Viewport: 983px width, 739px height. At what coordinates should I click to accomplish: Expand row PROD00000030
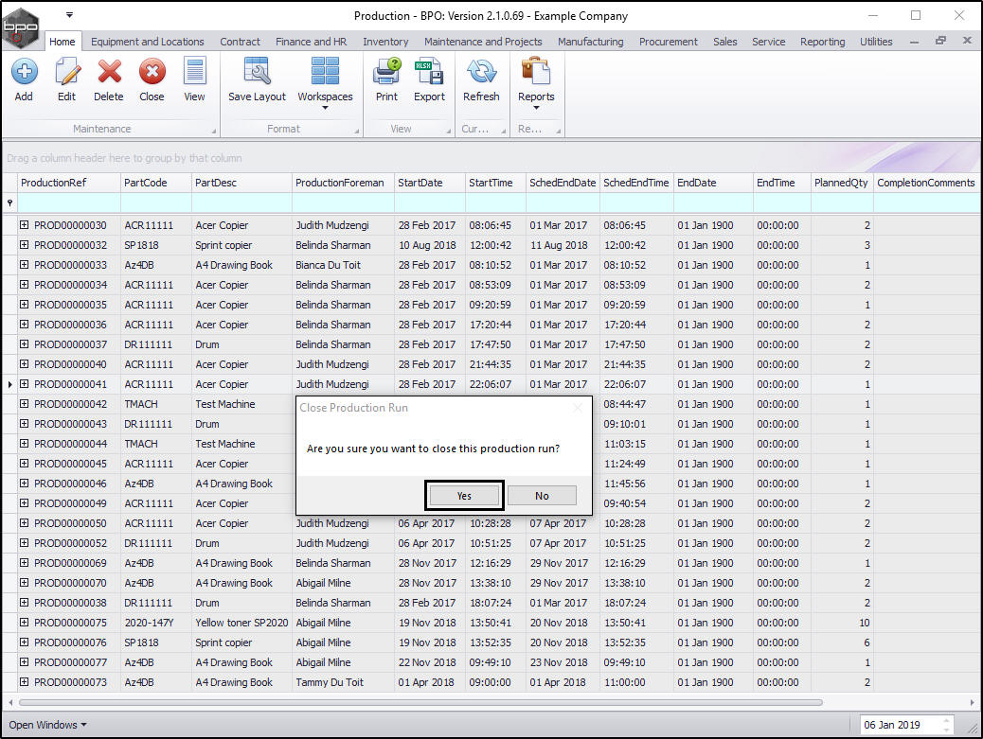click(x=24, y=225)
